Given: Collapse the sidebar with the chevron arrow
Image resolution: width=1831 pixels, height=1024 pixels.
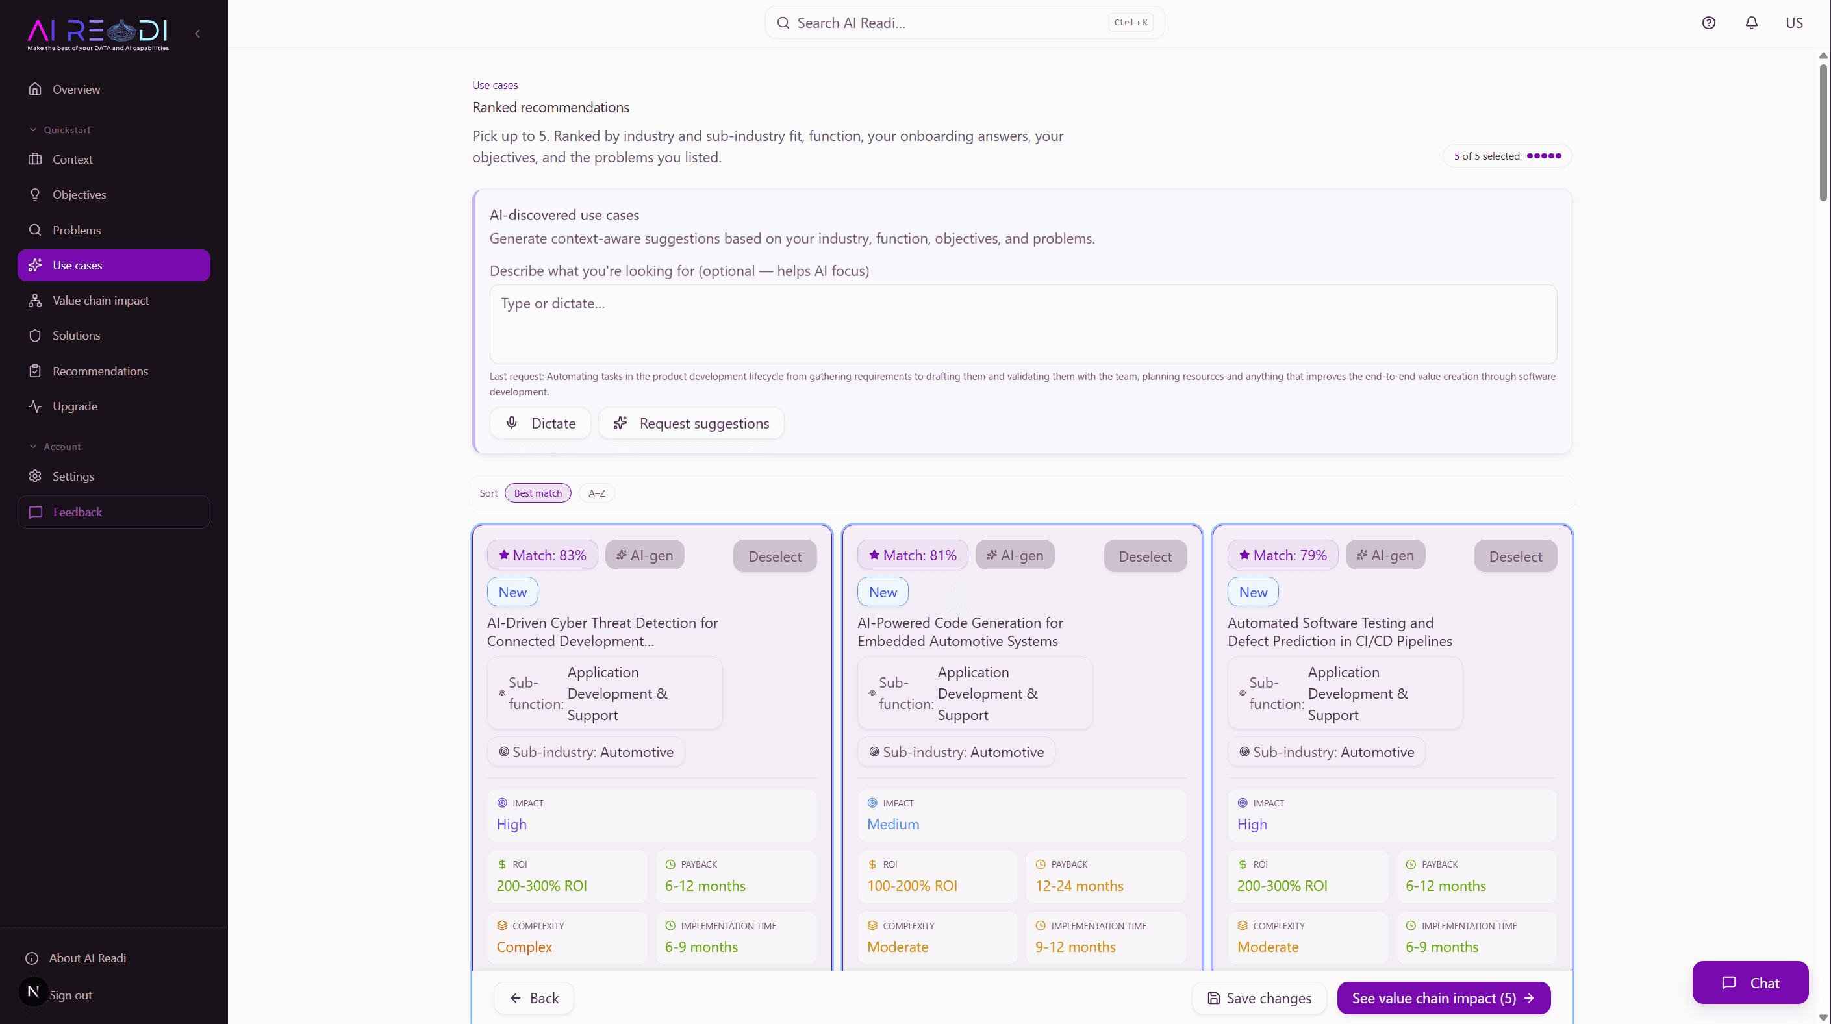Looking at the screenshot, I should point(197,33).
